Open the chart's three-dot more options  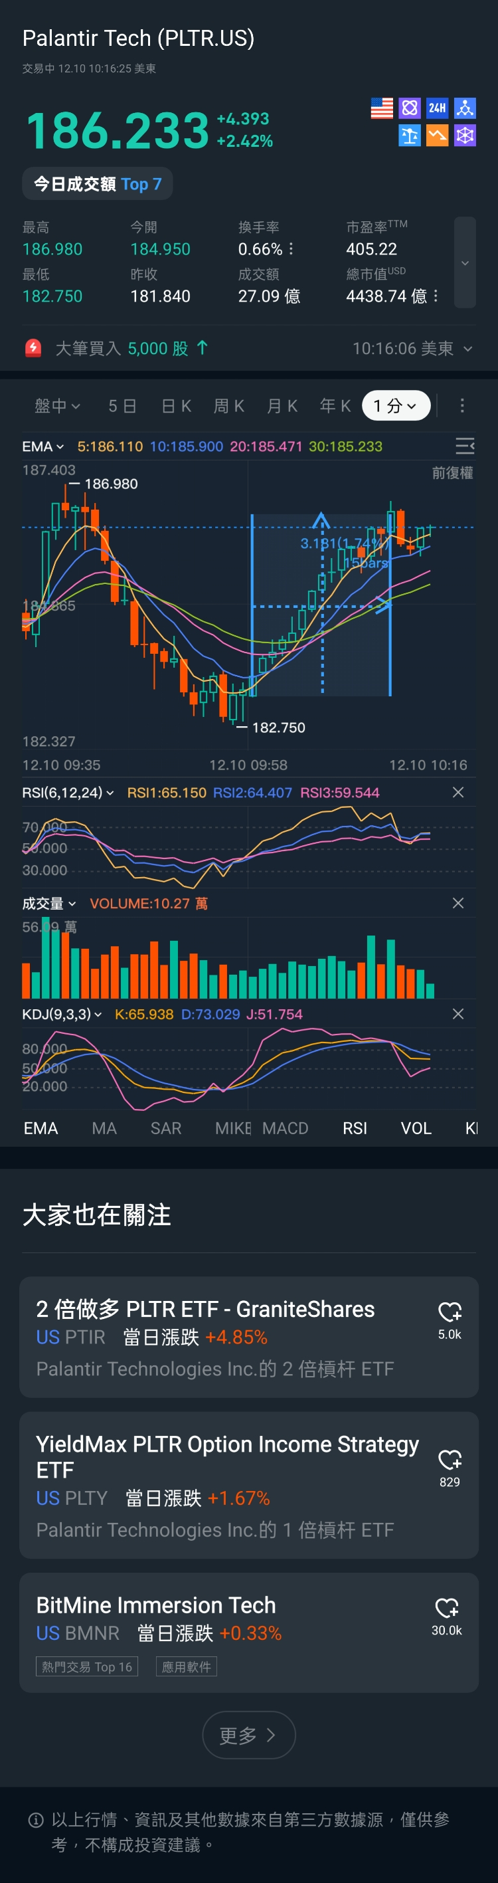click(x=462, y=406)
